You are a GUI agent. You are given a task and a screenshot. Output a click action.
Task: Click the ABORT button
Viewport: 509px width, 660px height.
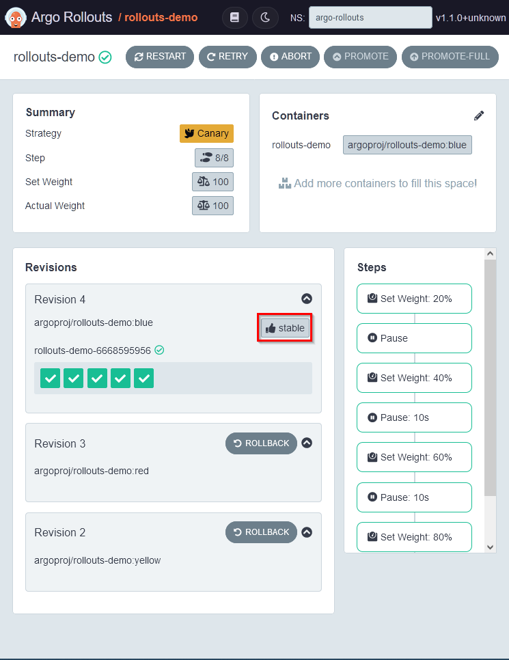(x=290, y=57)
